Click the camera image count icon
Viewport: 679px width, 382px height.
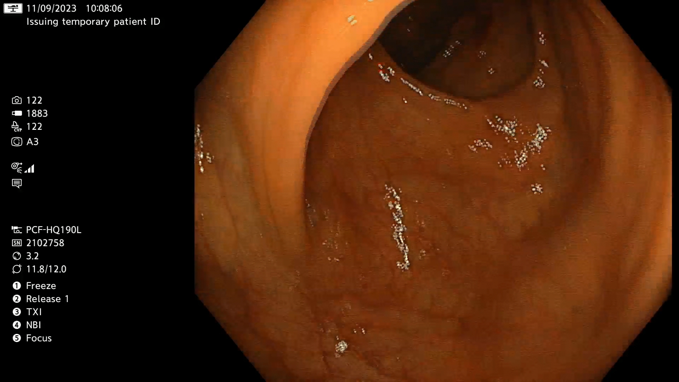click(x=17, y=100)
